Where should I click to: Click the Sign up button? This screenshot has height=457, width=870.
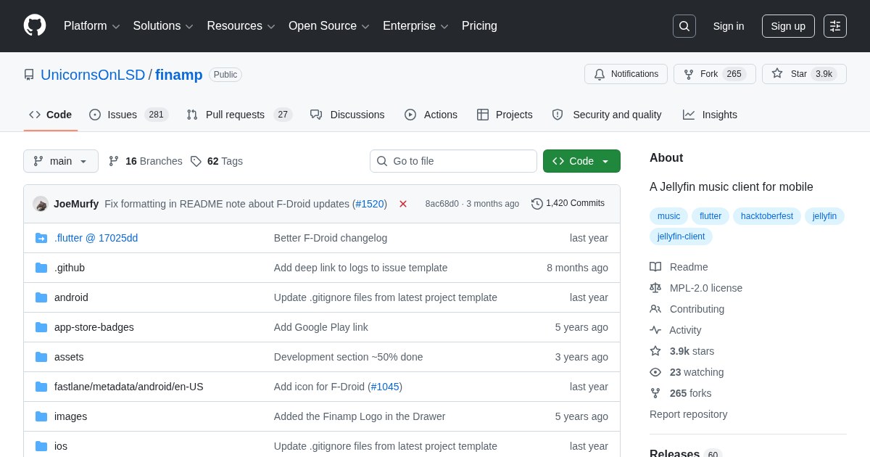tap(788, 26)
